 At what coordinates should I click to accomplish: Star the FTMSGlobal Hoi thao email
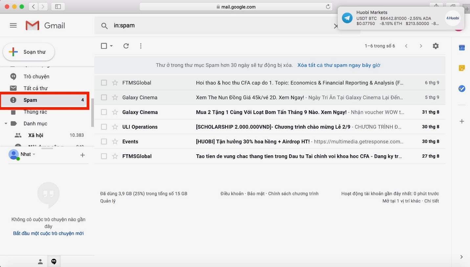[x=115, y=83]
